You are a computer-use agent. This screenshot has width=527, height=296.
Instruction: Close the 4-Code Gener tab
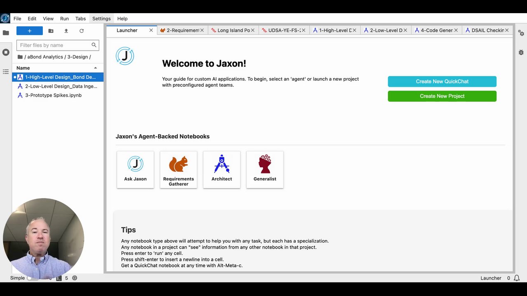tap(456, 30)
